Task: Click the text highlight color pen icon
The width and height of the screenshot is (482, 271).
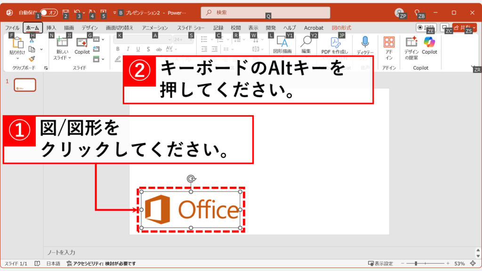Action: pyautogui.click(x=118, y=59)
